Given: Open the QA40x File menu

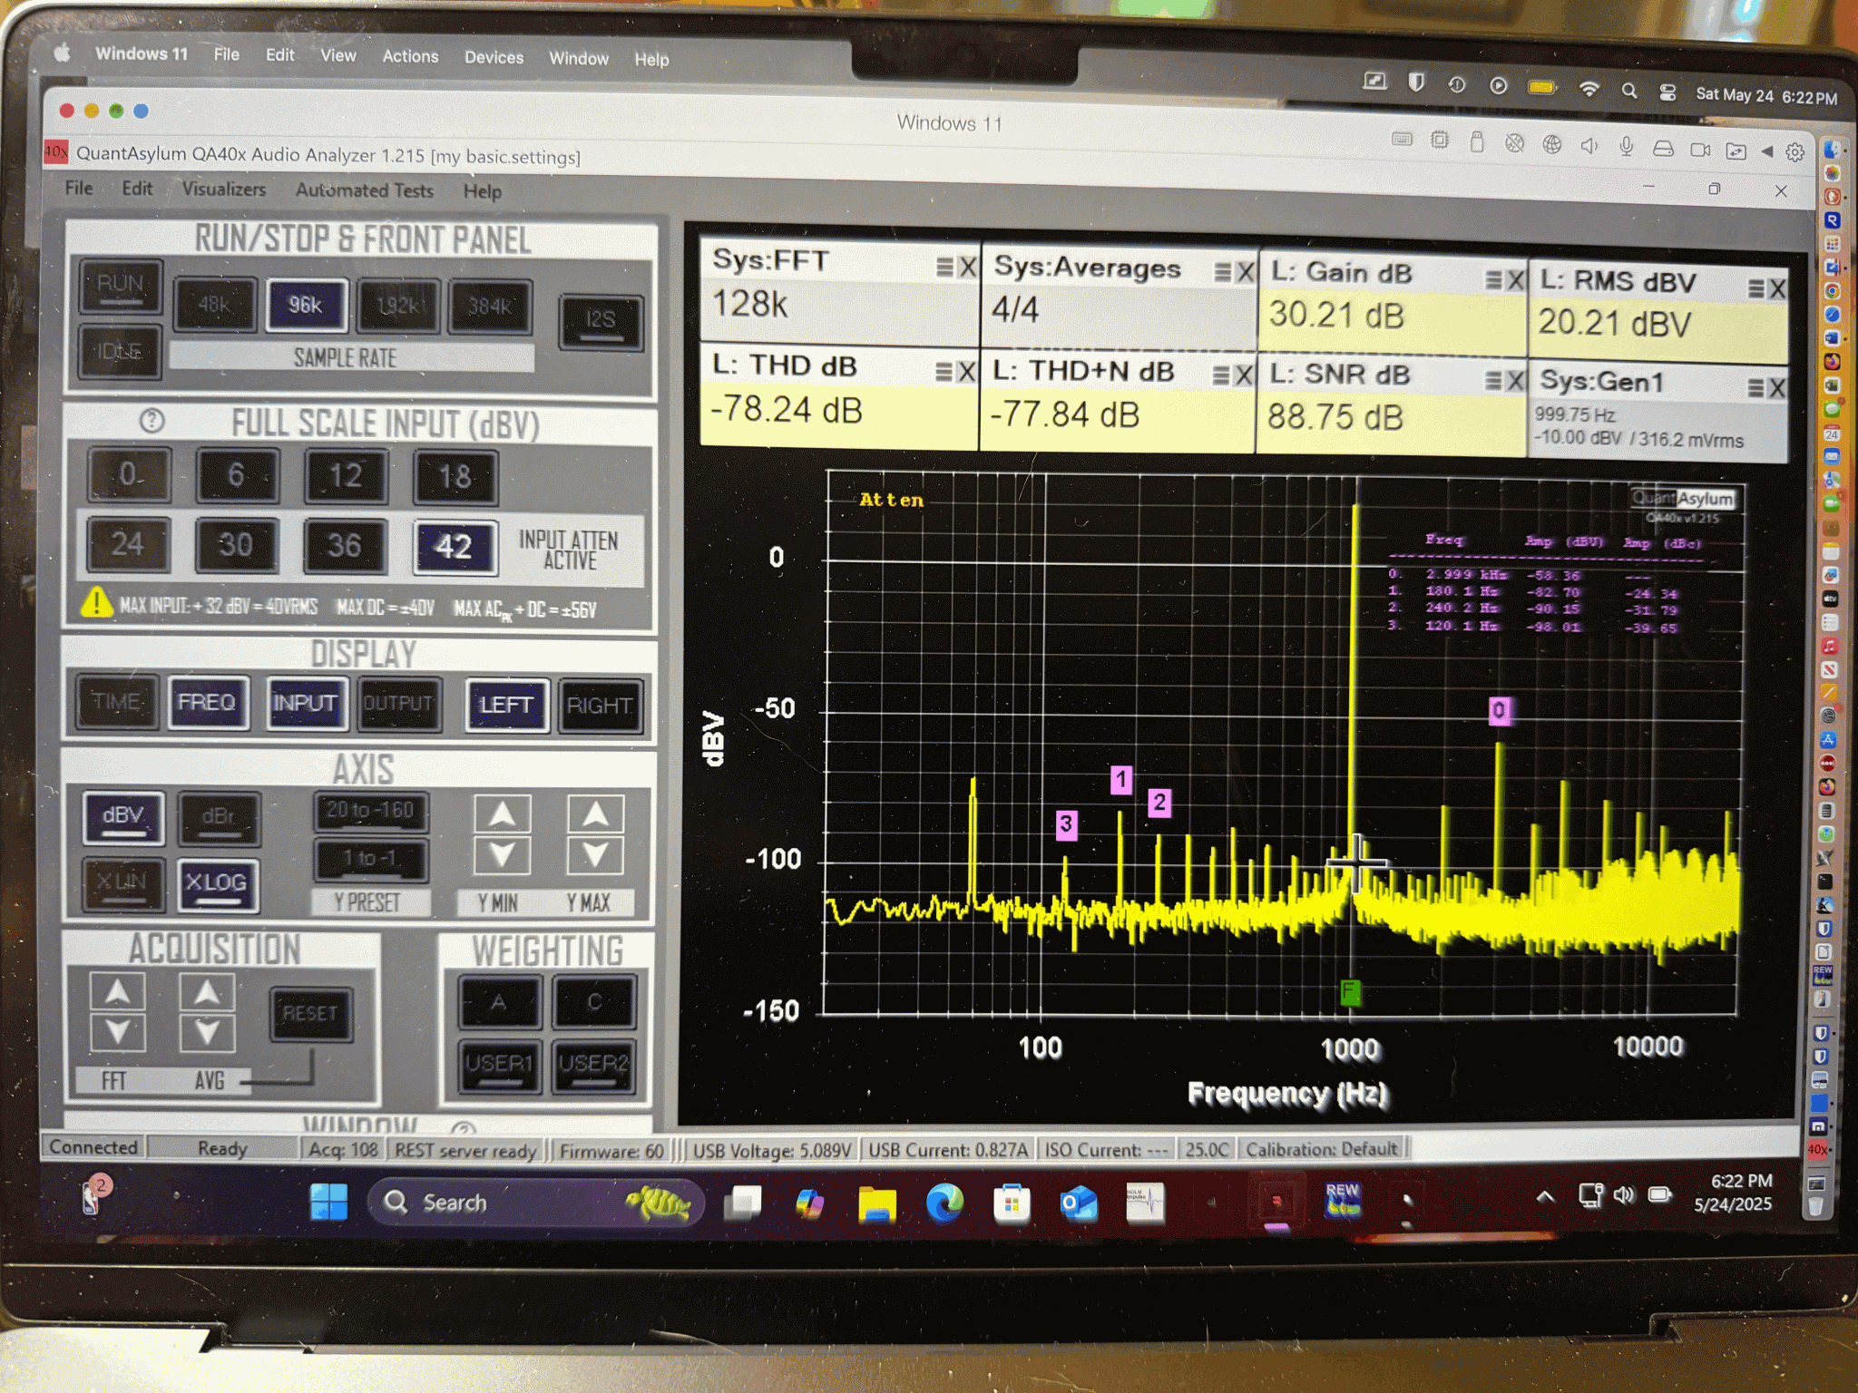Looking at the screenshot, I should point(79,188).
